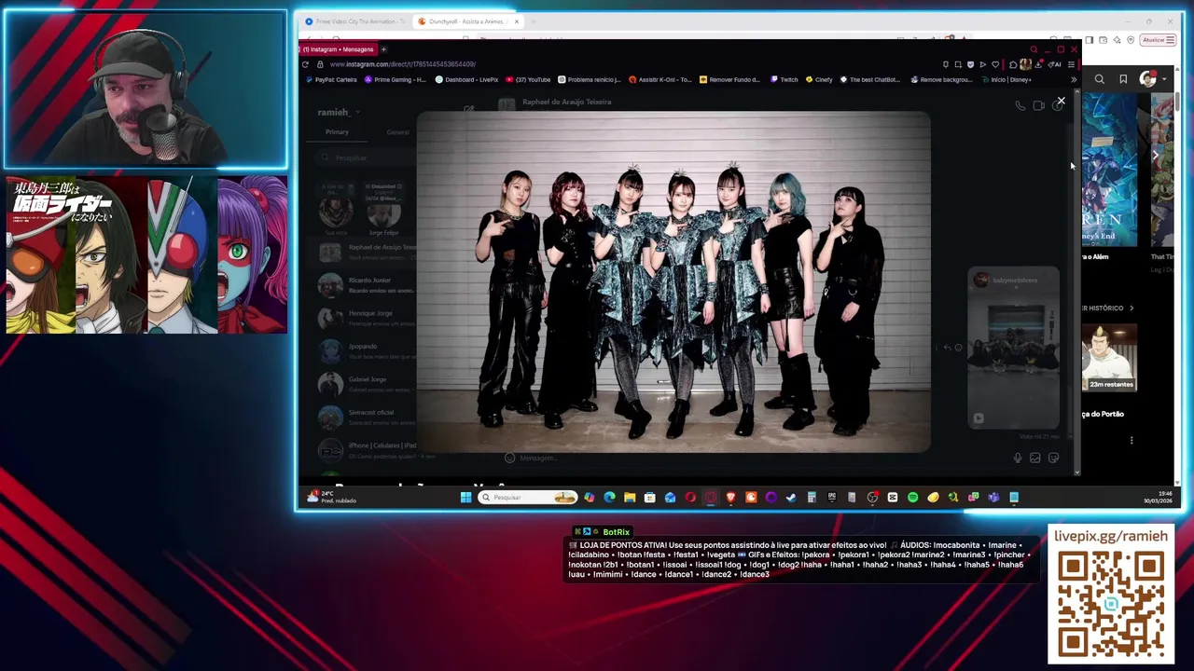Screen dimensions: 1194x671
Task: Close the Crunchyroll browser tab
Action: coord(516,21)
